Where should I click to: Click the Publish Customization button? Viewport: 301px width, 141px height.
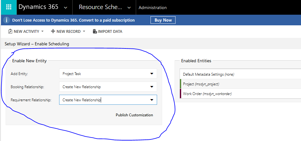click(134, 115)
